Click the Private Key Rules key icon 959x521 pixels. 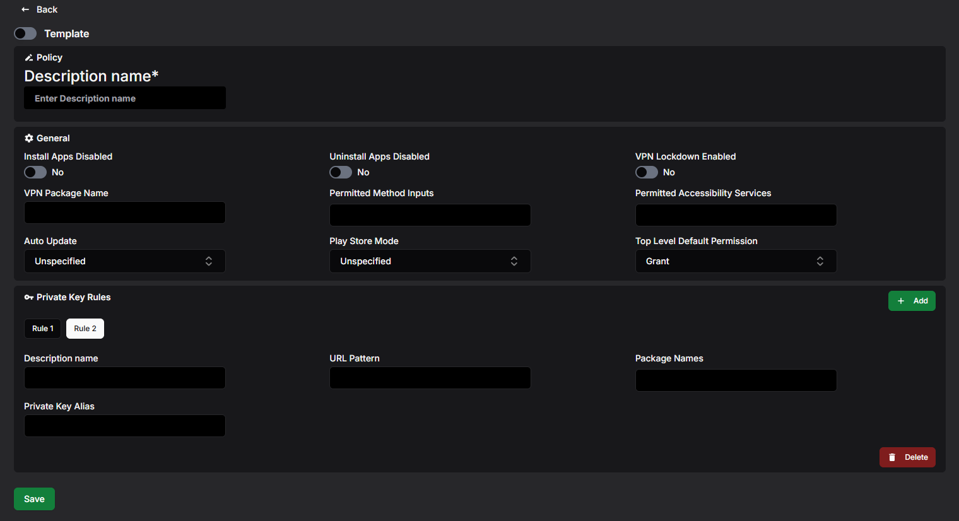(28, 297)
